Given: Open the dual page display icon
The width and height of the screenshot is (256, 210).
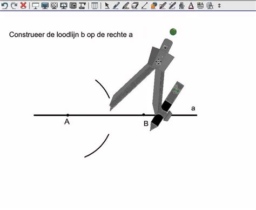Looking at the screenshot, I should coord(64,6).
